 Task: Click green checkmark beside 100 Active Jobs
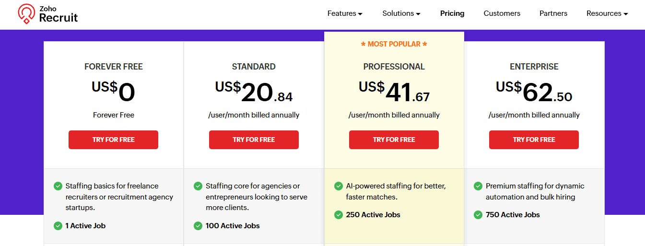coord(198,226)
